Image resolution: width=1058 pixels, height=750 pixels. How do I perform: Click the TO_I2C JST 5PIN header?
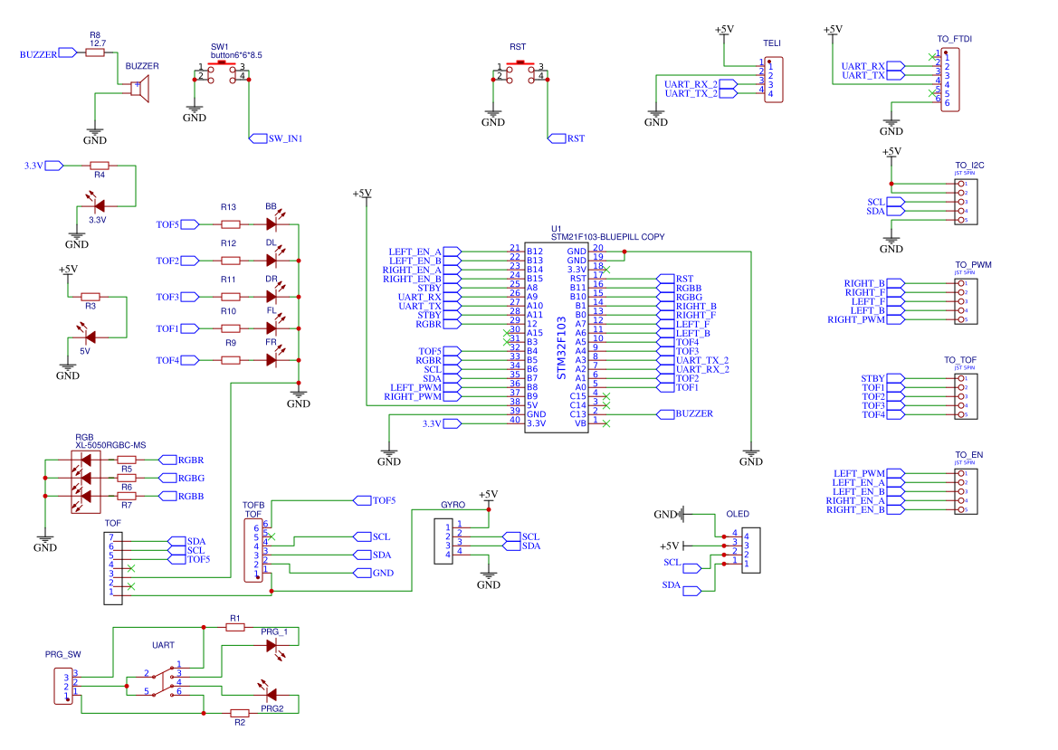tap(964, 201)
